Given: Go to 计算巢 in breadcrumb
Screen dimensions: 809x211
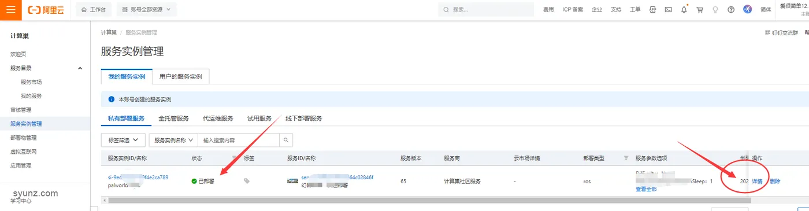Looking at the screenshot, I should click(109, 33).
